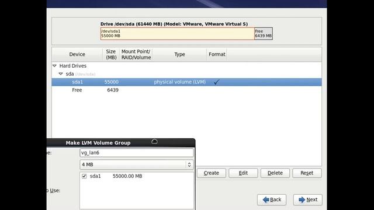Click the blue arrow icon on Back button
Image resolution: width=374 pixels, height=210 pixels.
(x=266, y=199)
